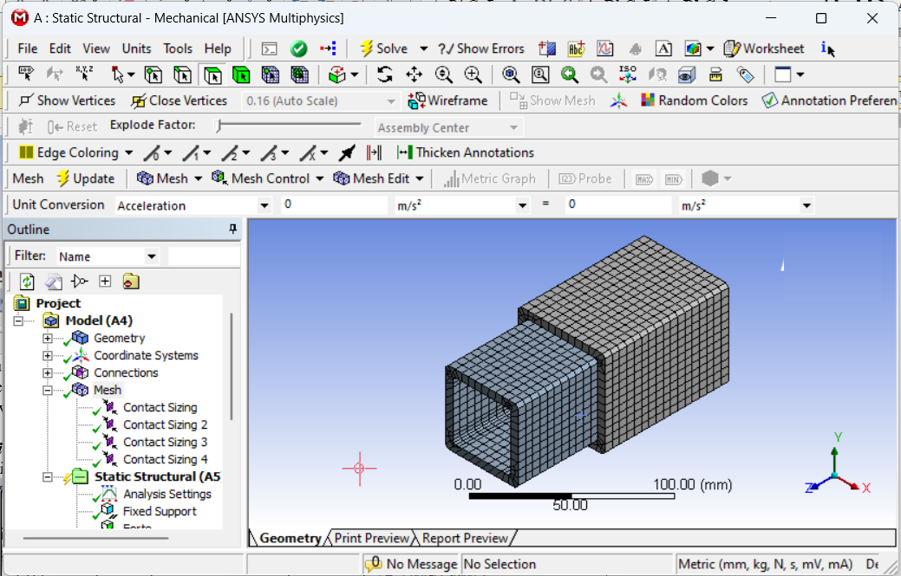Click the outline filter text field
Screen dimensions: 901x576
click(204, 256)
